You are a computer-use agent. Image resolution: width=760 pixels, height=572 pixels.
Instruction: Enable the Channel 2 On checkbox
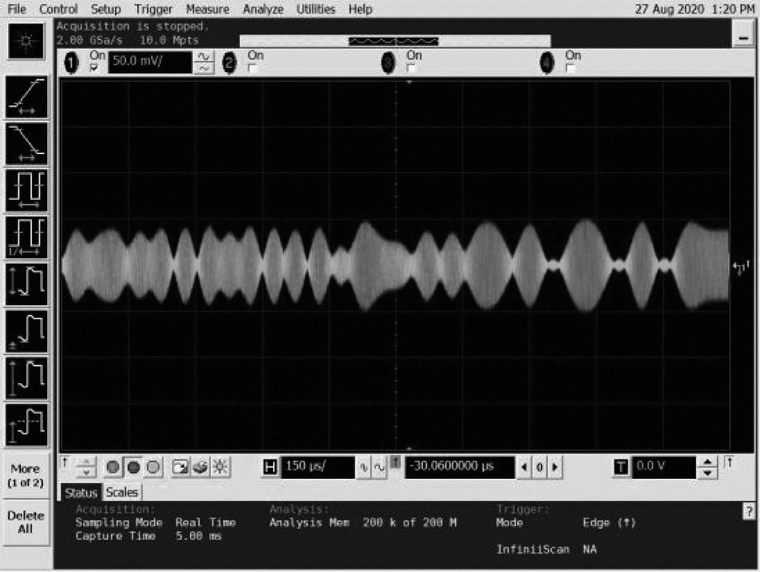pos(253,68)
